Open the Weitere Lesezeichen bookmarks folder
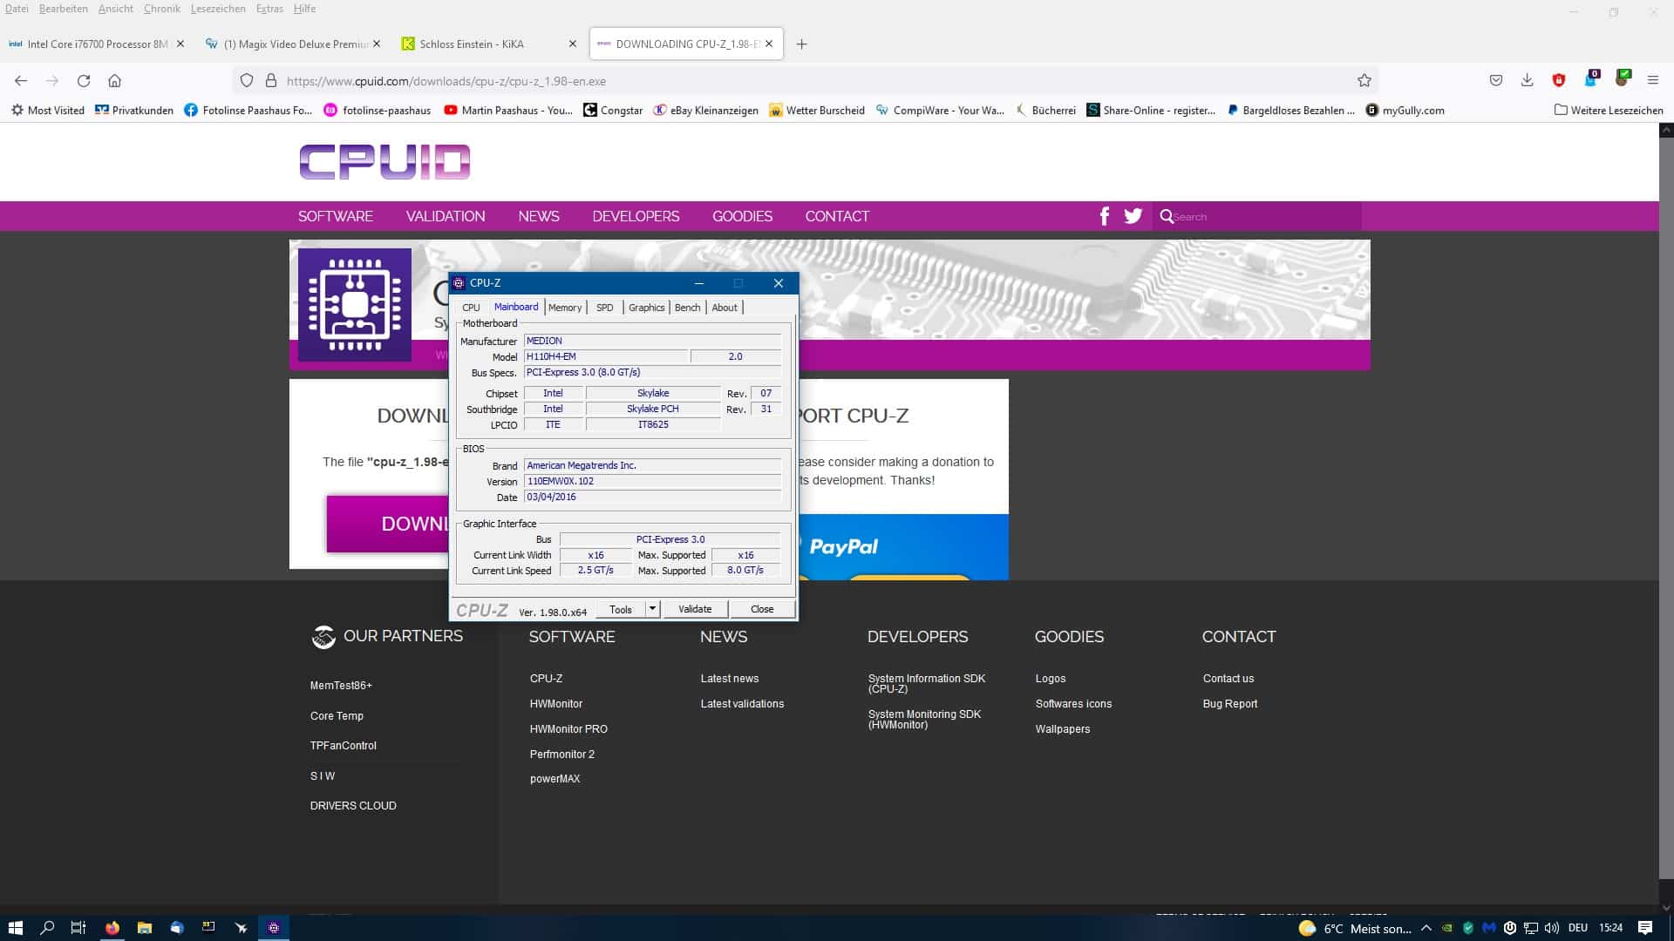The height and width of the screenshot is (941, 1674). [1609, 110]
